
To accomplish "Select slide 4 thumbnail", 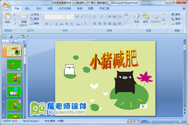I will (x=14, y=92).
